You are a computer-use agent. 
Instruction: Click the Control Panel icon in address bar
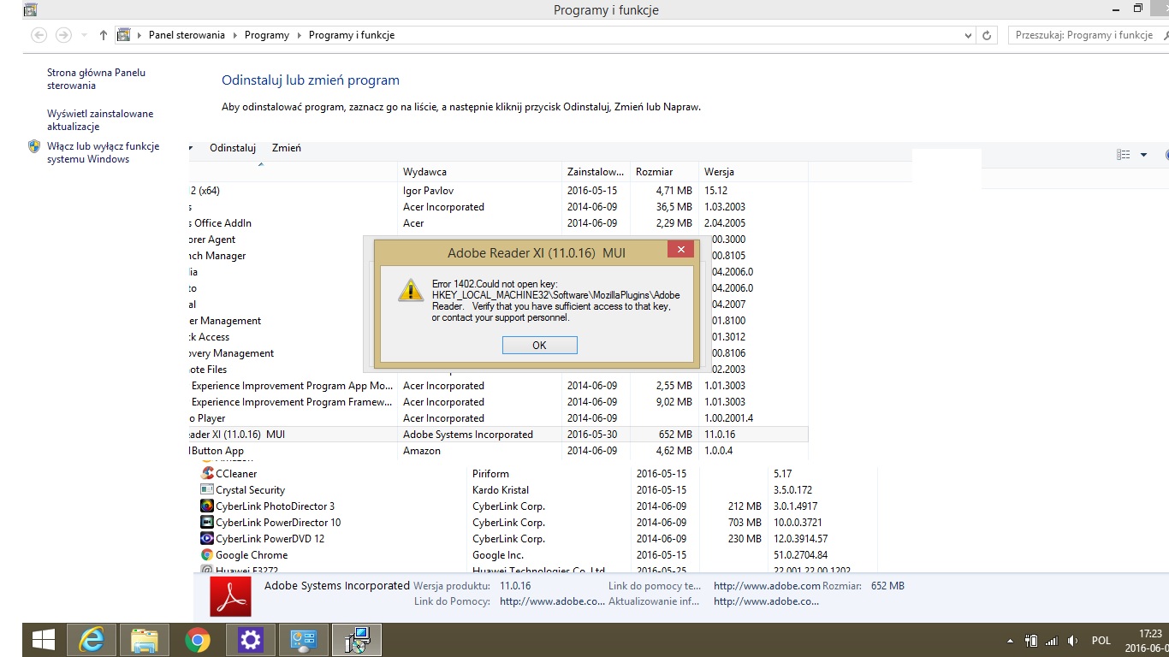(124, 35)
